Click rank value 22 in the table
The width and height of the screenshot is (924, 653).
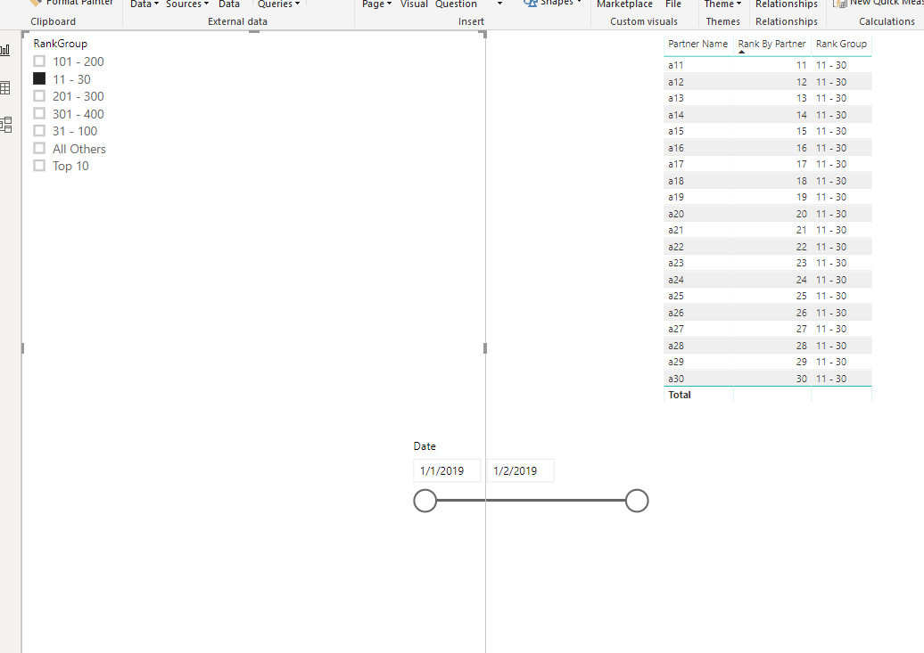point(802,247)
